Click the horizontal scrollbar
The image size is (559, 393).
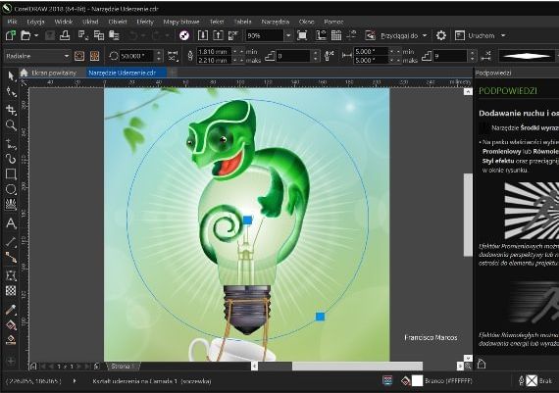point(358,366)
